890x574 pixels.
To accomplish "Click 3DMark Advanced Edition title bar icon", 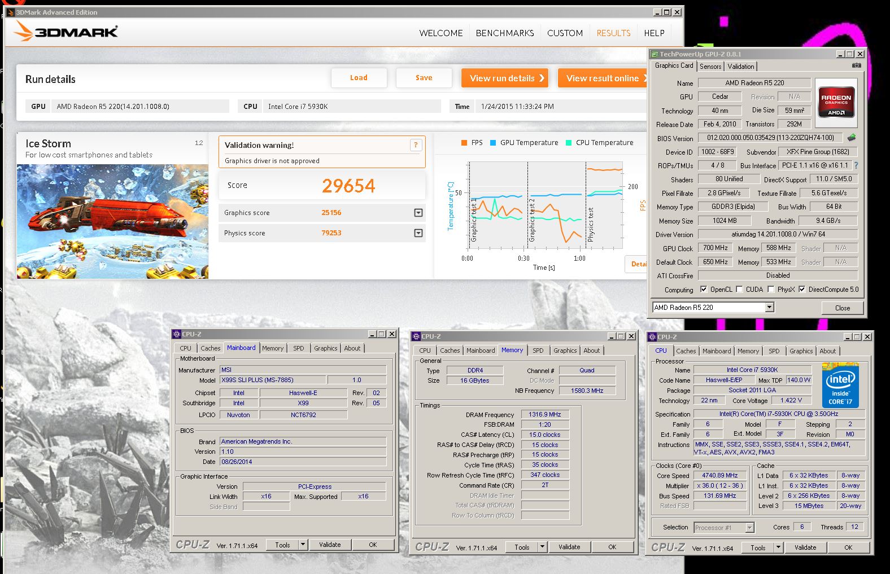I will pos(10,12).
